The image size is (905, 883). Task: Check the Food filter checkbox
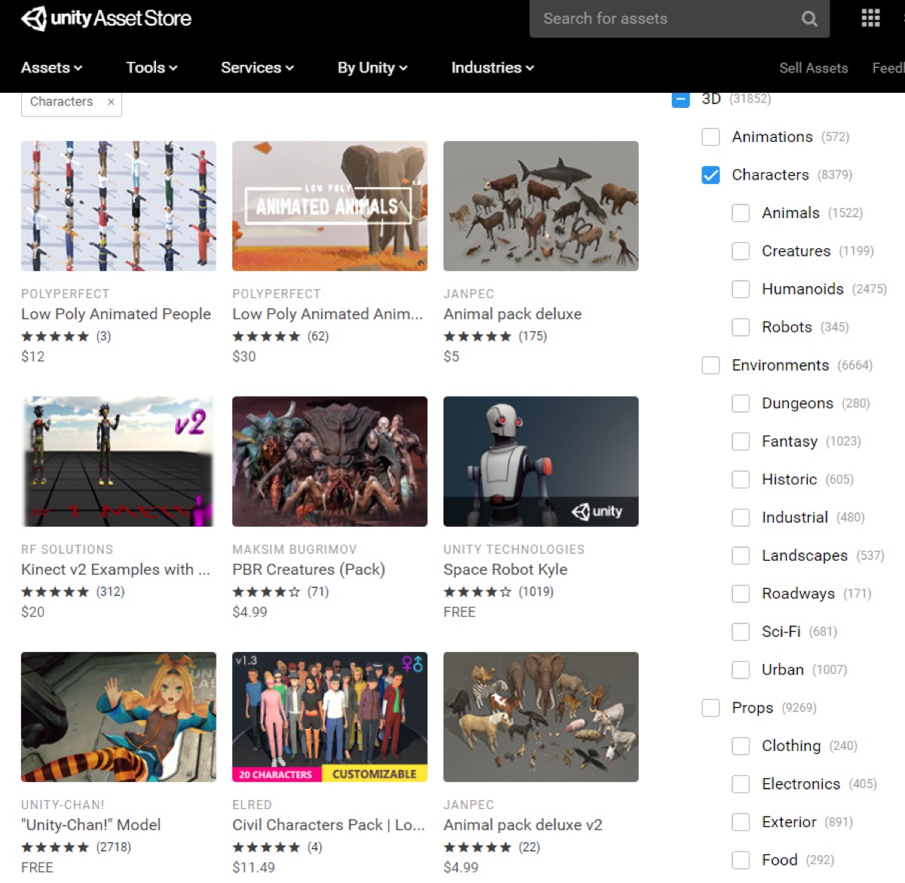[x=741, y=860]
